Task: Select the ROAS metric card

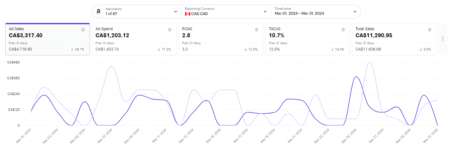Action: pyautogui.click(x=221, y=39)
